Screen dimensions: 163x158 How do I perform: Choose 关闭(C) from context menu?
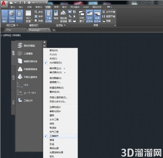pos(60,59)
